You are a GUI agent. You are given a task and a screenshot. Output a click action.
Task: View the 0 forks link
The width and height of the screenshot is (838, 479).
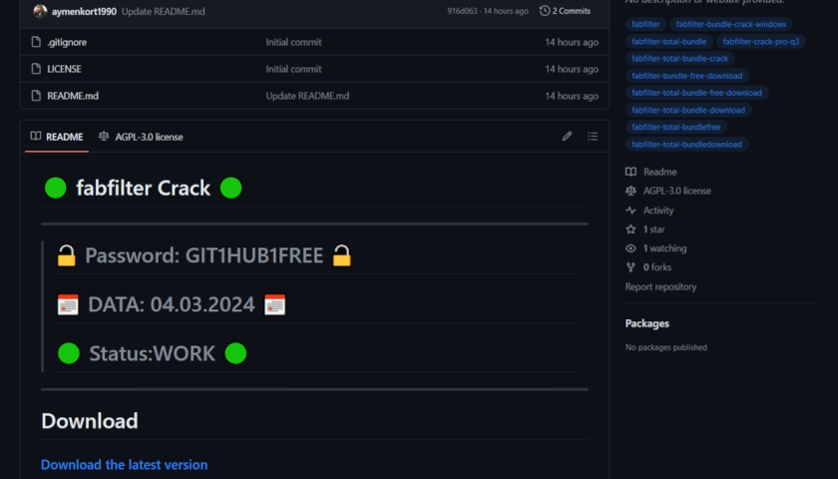tap(657, 267)
